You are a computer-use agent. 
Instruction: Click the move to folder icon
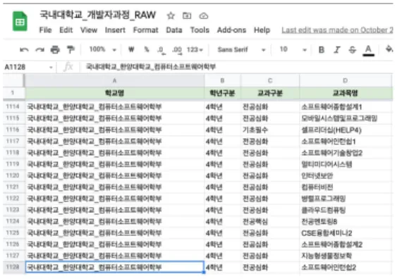[187, 15]
